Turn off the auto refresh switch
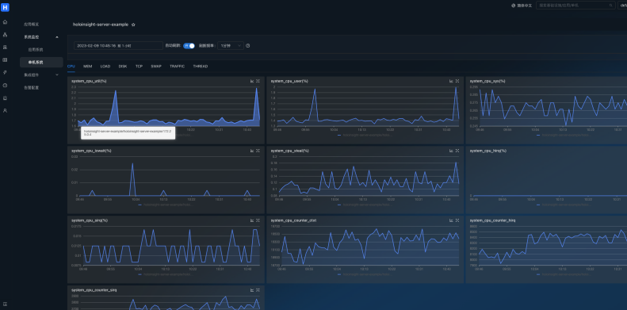Viewport: 627px width, 310px height. pos(189,46)
